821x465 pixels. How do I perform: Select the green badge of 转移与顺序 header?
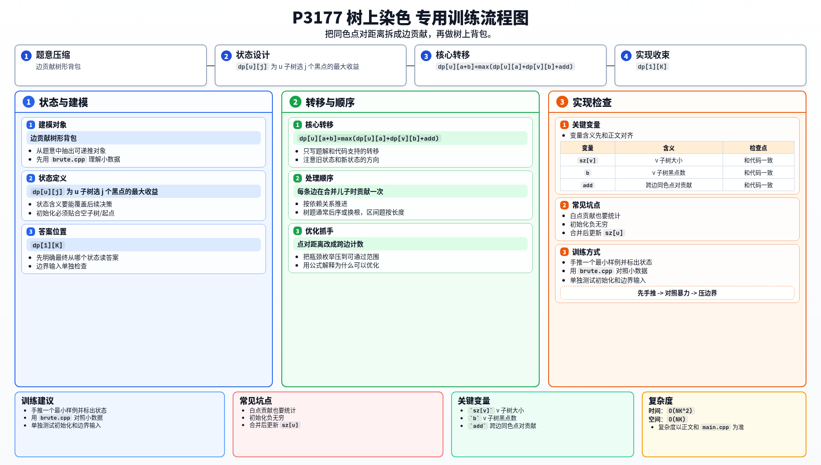click(x=295, y=102)
